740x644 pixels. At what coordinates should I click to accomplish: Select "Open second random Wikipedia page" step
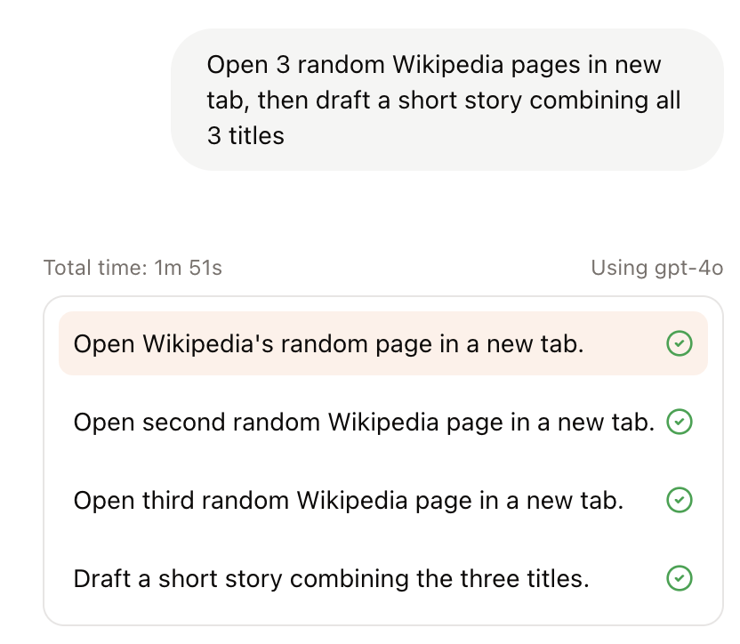pos(364,422)
